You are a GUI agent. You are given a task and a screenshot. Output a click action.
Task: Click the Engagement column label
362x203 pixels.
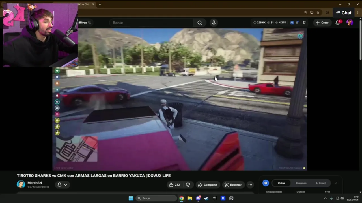pyautogui.click(x=274, y=192)
